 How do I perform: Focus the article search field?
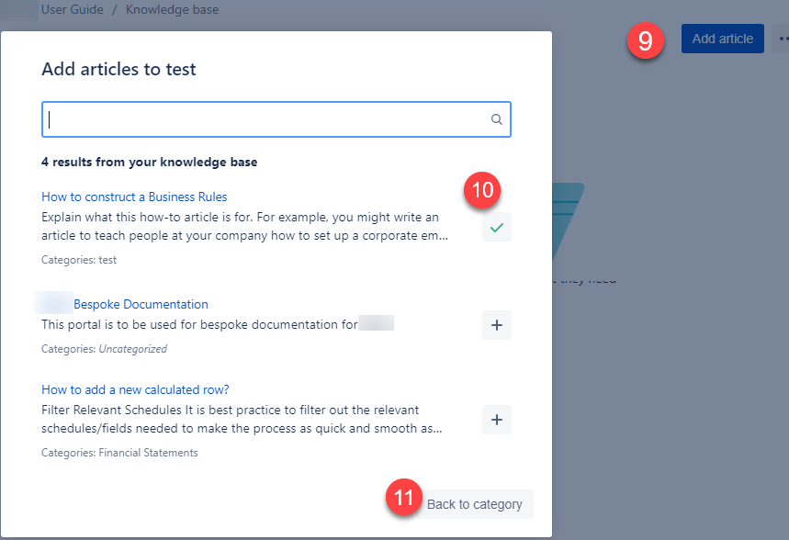click(x=276, y=119)
